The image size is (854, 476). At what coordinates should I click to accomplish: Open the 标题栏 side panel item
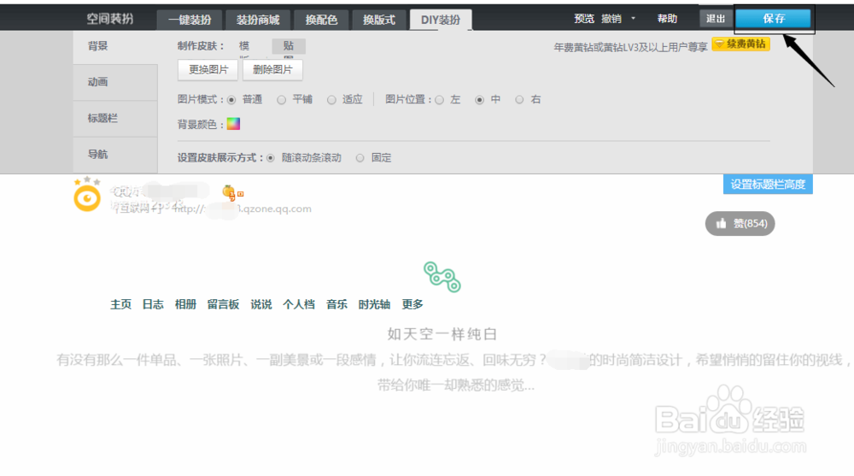point(115,118)
